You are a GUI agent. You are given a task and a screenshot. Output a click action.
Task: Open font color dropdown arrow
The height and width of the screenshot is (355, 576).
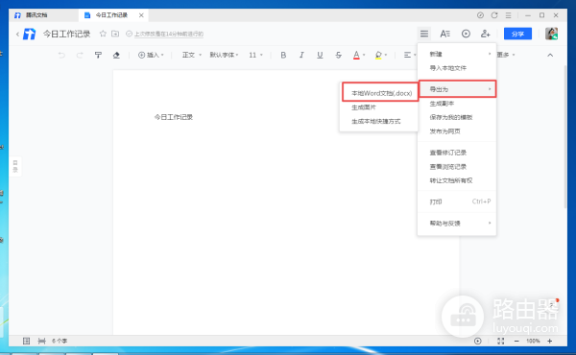coord(364,55)
